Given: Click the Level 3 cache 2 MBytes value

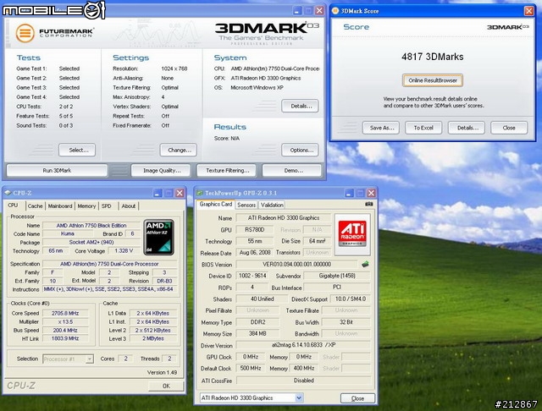Looking at the screenshot, I should [x=153, y=338].
